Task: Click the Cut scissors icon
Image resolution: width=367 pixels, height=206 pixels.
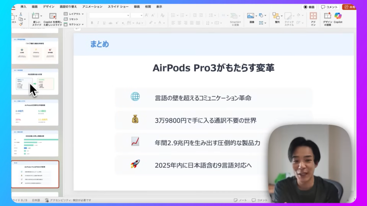Action: pyautogui.click(x=21, y=14)
